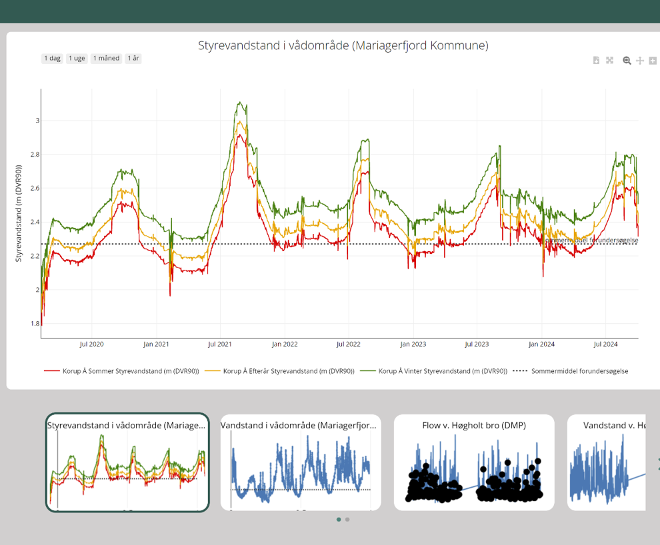Click y-axis tick value 1.8
Image resolution: width=660 pixels, height=545 pixels.
[x=35, y=323]
